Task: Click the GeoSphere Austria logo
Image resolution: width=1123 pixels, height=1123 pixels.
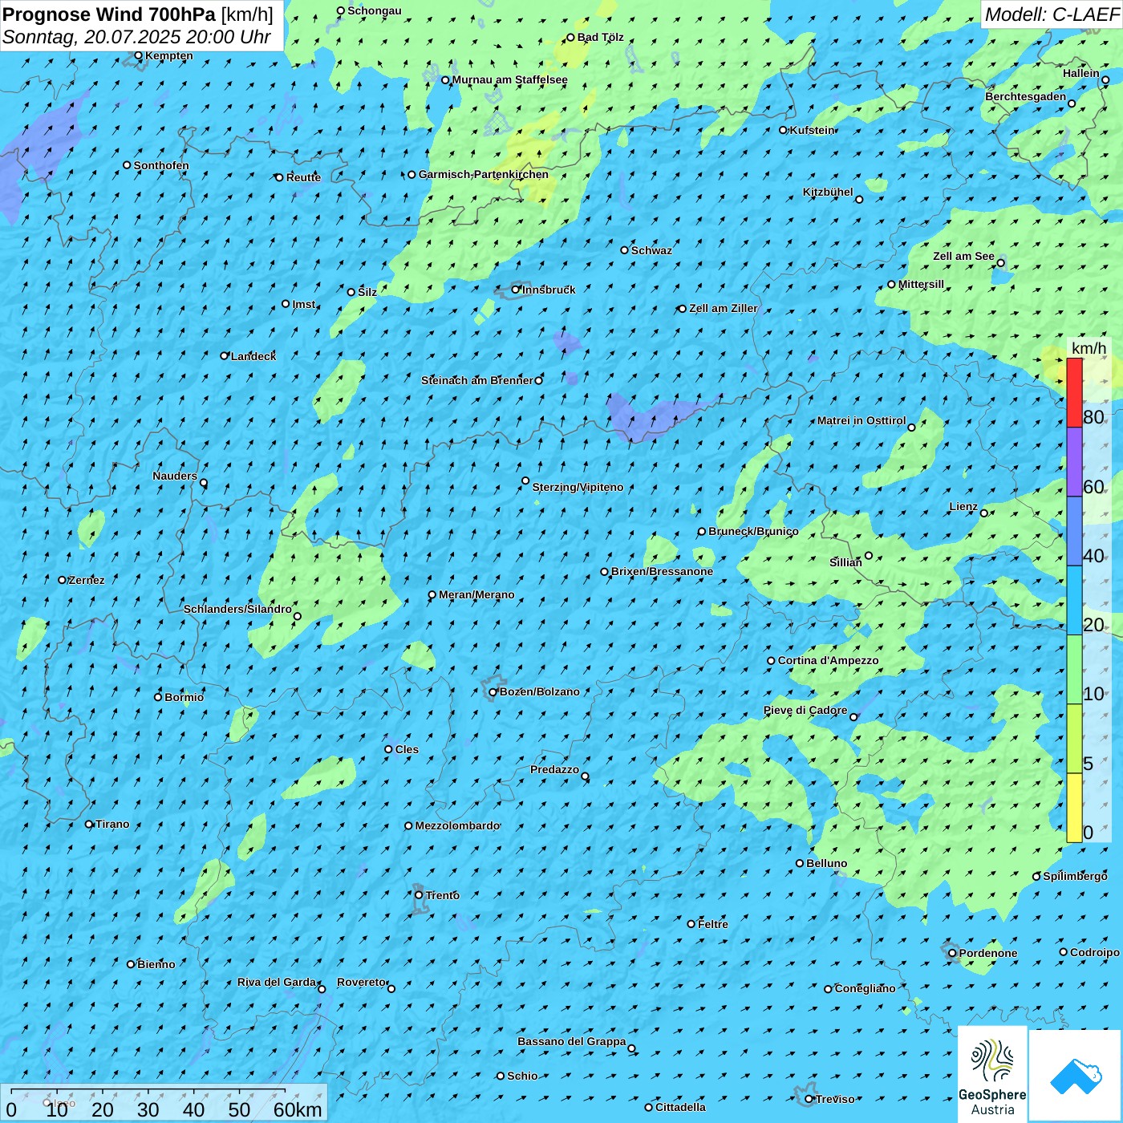Action: 992,1074
